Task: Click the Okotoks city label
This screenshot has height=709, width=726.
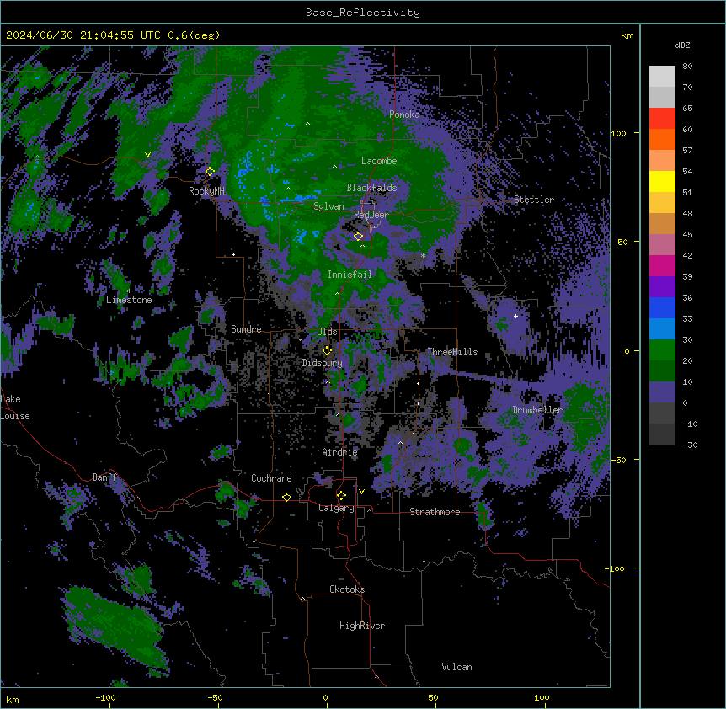Action: (347, 589)
